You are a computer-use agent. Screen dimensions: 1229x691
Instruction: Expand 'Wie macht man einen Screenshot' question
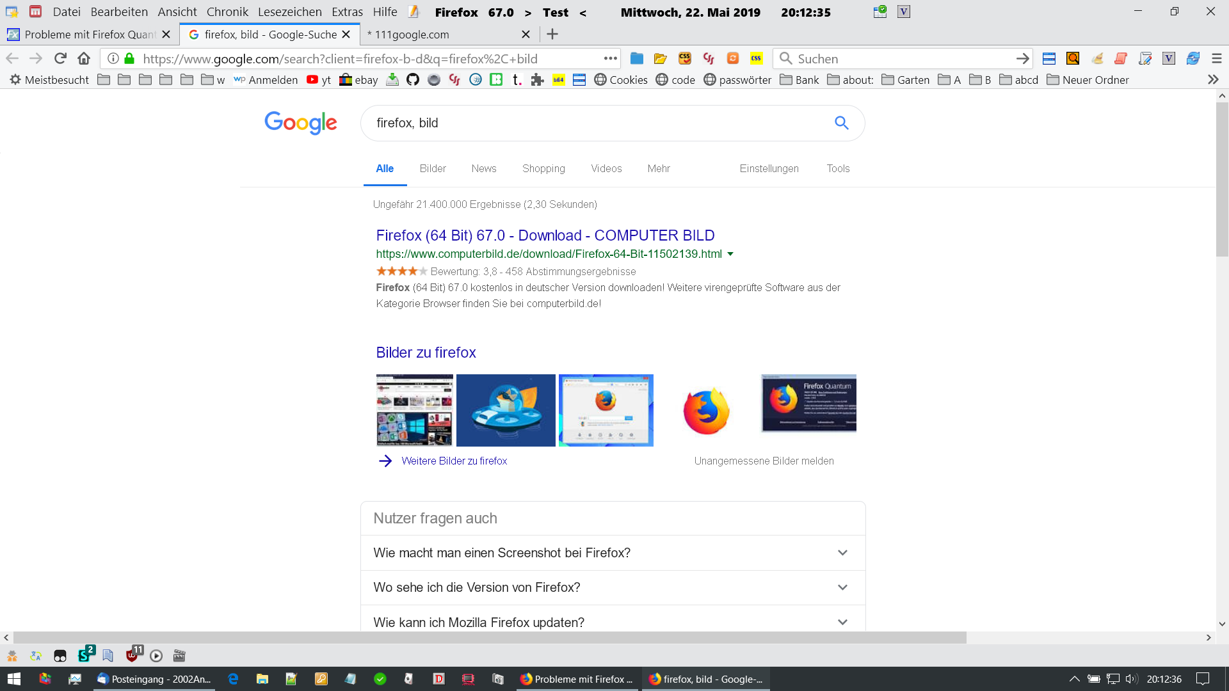pyautogui.click(x=842, y=553)
